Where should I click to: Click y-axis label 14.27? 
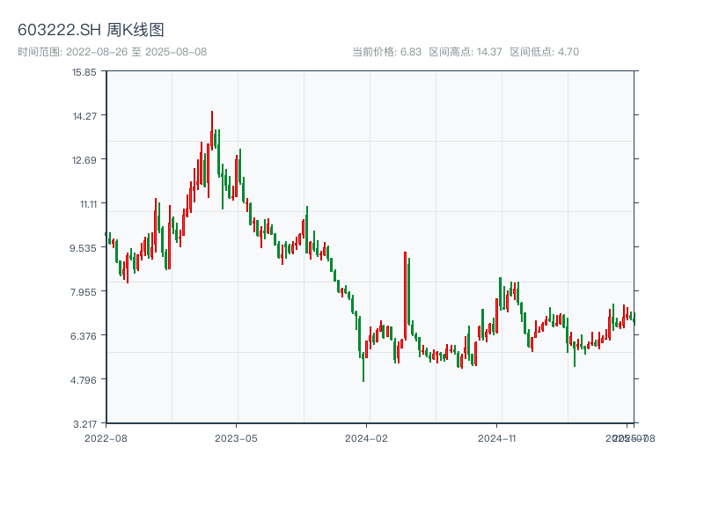point(84,116)
